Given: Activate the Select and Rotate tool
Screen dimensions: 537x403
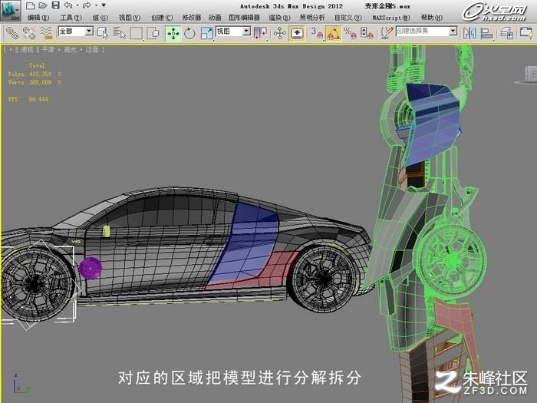Looking at the screenshot, I should click(189, 34).
